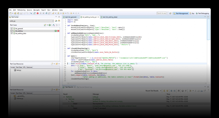Collapse the TestSuite row in results

(64, 97)
